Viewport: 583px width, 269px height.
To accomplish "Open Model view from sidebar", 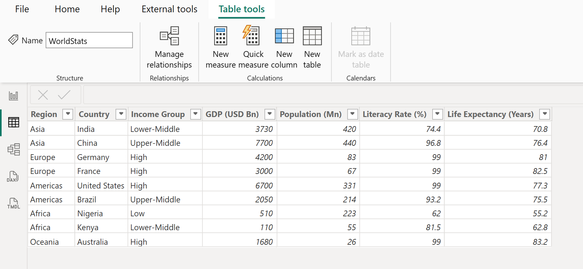I will 14,149.
